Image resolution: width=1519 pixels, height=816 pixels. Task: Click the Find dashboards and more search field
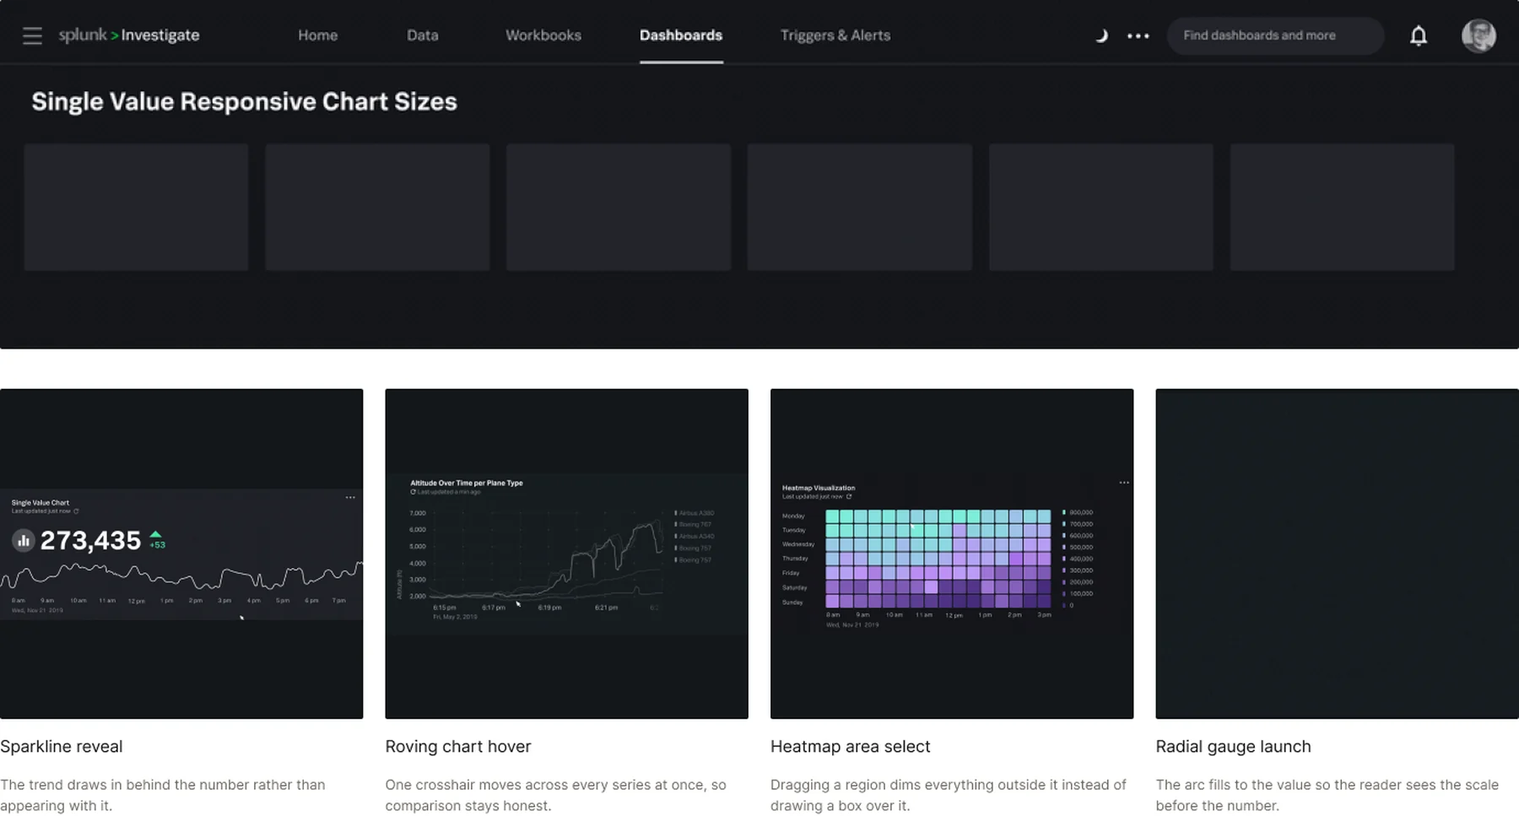coord(1275,35)
